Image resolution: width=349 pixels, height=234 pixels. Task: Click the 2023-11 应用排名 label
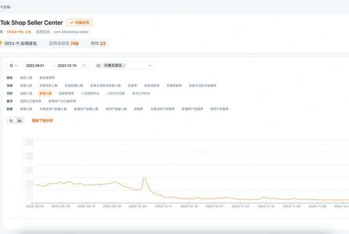tap(20, 43)
